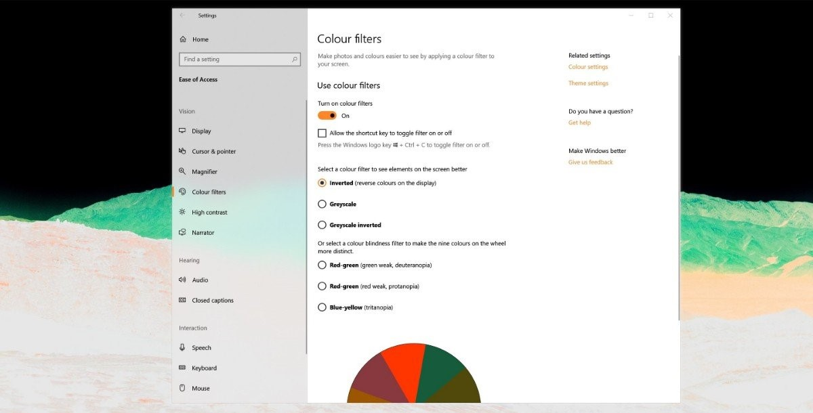
Task: Turn off the colour filters switch
Action: click(327, 116)
